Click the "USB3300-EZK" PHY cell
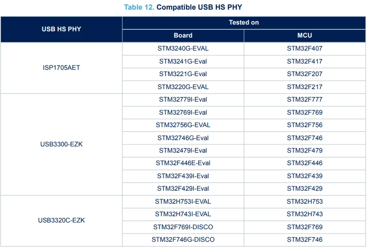 click(61, 144)
